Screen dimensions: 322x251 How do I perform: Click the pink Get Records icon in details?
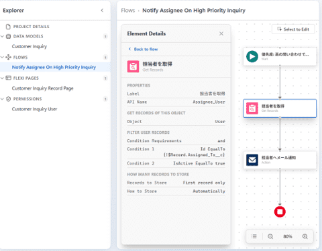tap(133, 66)
